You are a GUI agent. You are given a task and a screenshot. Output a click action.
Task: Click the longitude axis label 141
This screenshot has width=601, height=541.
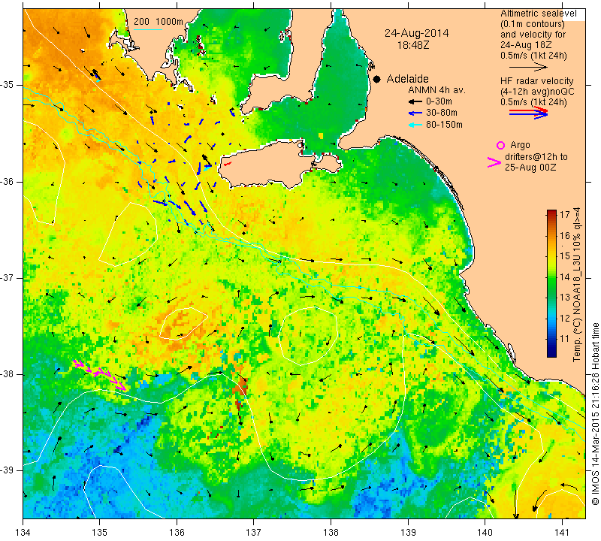point(562,533)
